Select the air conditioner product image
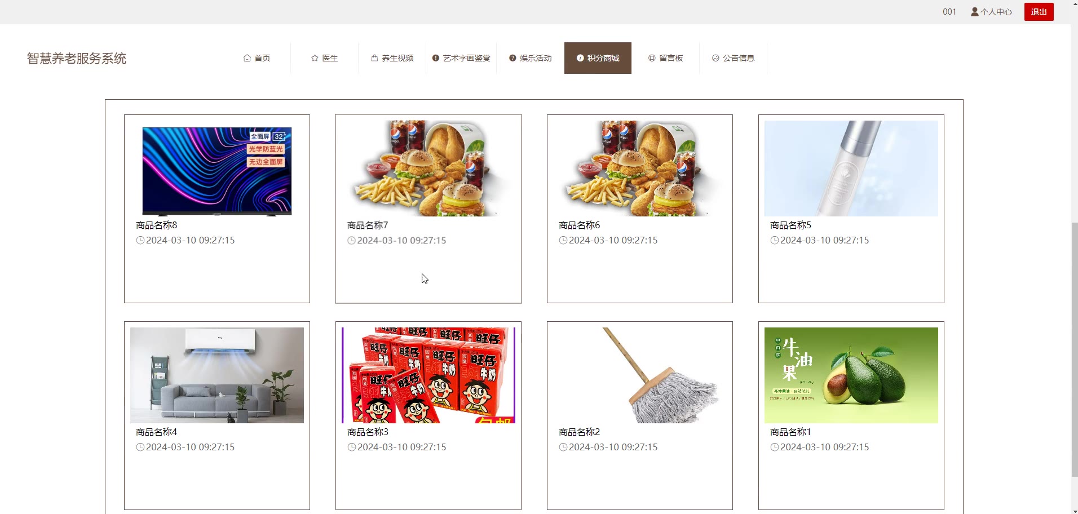This screenshot has width=1078, height=514. tap(217, 375)
